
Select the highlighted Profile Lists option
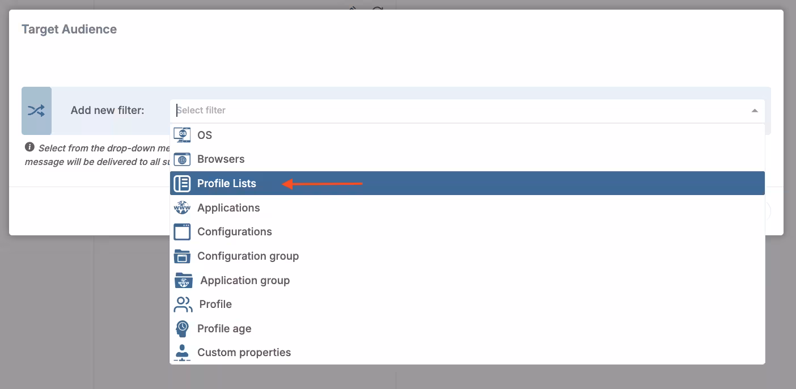click(x=227, y=183)
